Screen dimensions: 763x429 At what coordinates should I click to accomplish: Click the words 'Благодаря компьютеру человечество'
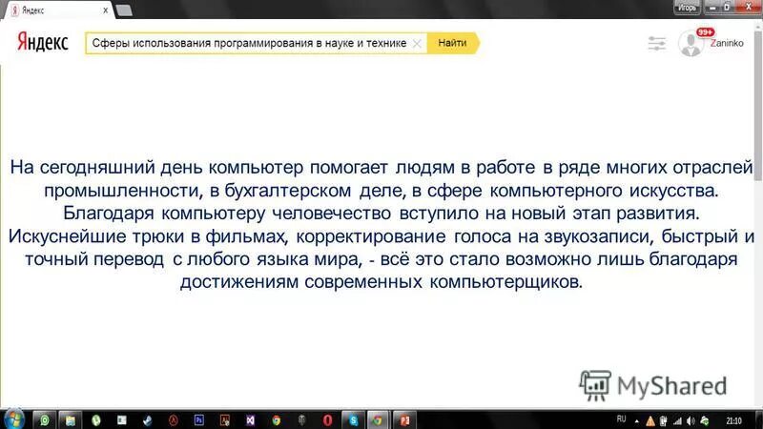[x=227, y=213]
